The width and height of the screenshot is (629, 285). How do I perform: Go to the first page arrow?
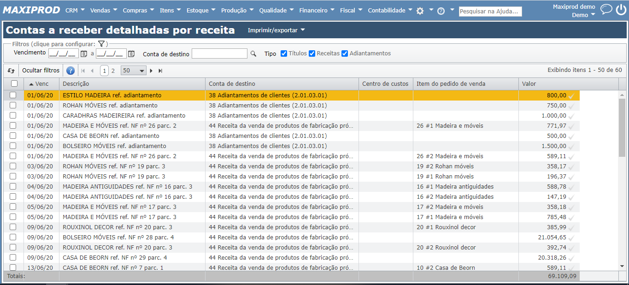[83, 71]
